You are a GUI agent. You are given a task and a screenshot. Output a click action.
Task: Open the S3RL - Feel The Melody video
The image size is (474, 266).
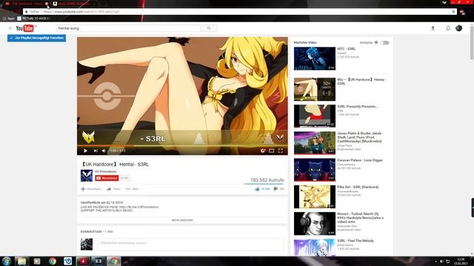click(x=314, y=248)
